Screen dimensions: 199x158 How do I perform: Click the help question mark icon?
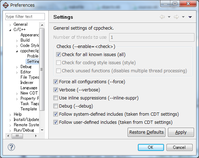pos(11,147)
